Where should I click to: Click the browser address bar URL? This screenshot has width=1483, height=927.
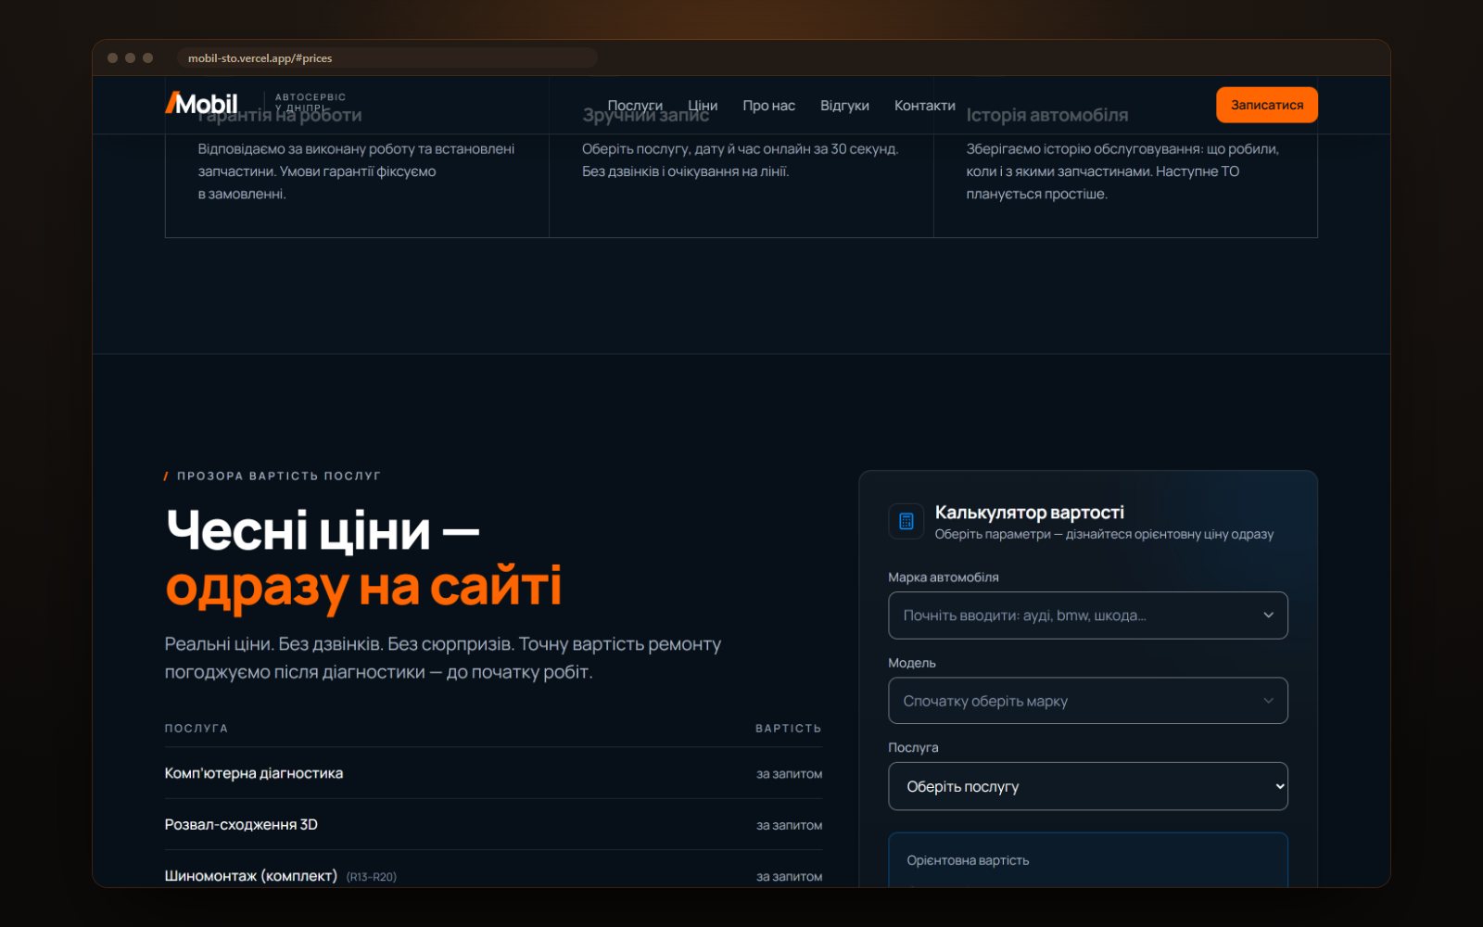tap(260, 57)
